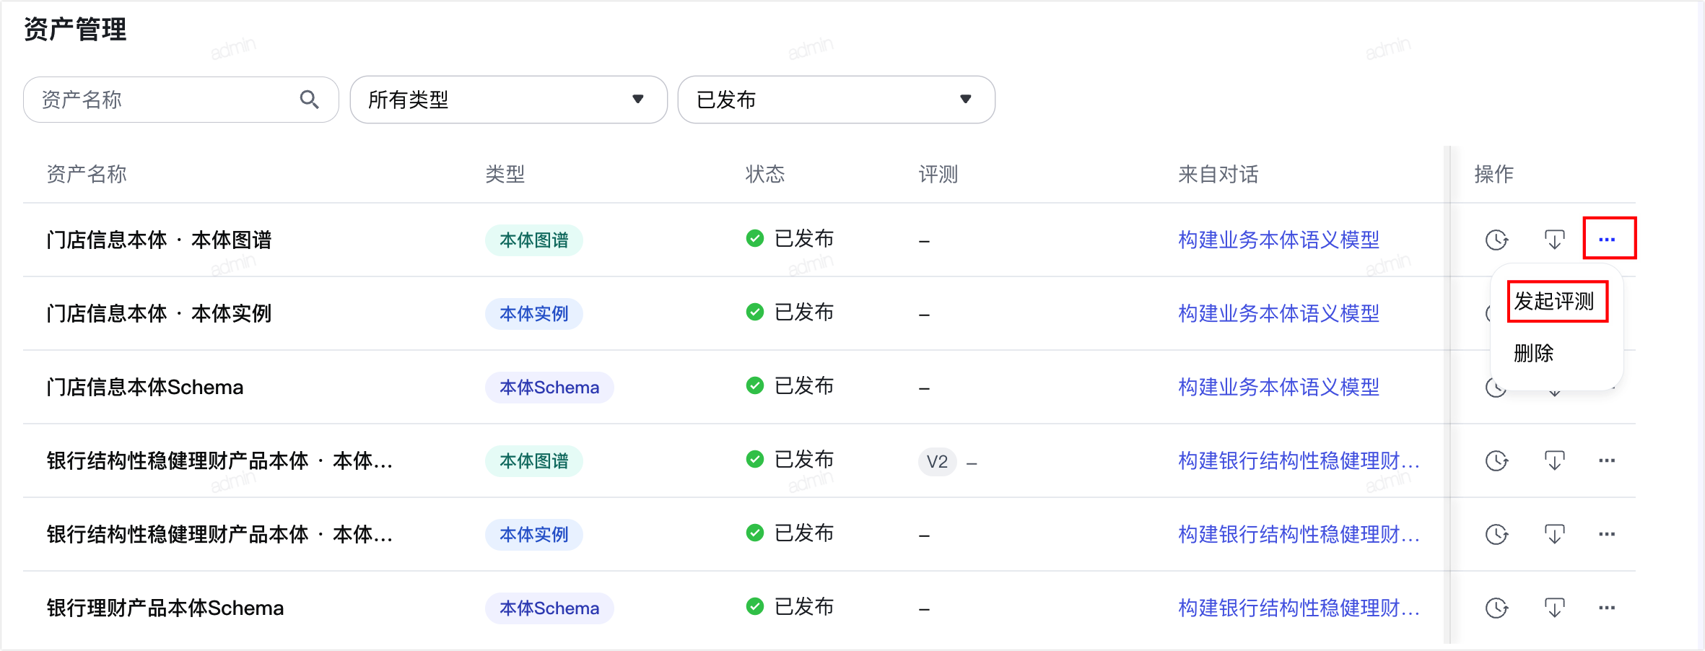The height and width of the screenshot is (651, 1705).
Task: Open more options for 银行理财产品本体Schema
Action: tap(1607, 608)
